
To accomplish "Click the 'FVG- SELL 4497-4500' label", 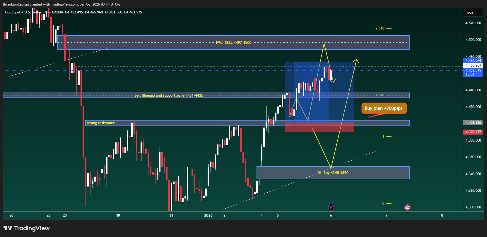I will point(234,43).
